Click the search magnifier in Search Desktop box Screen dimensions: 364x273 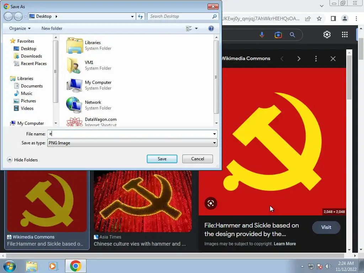coord(214,16)
